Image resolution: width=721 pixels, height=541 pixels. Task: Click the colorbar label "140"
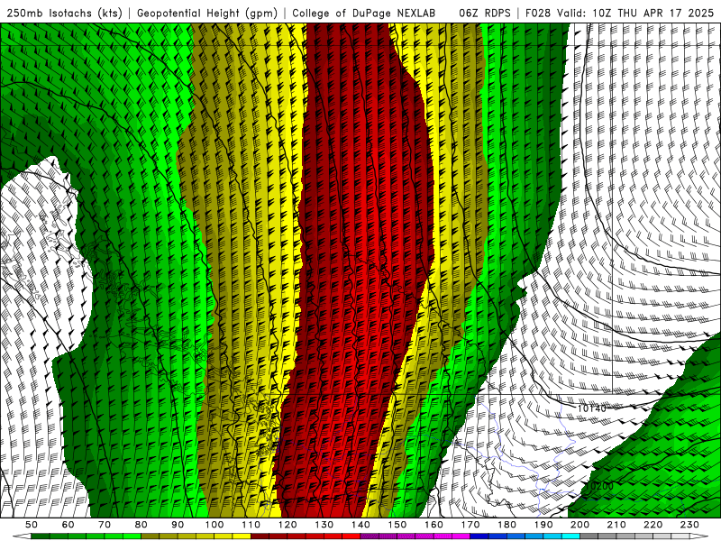point(360,525)
